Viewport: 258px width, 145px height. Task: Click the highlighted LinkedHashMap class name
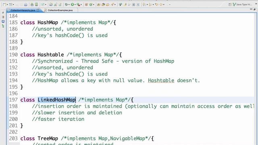56,100
